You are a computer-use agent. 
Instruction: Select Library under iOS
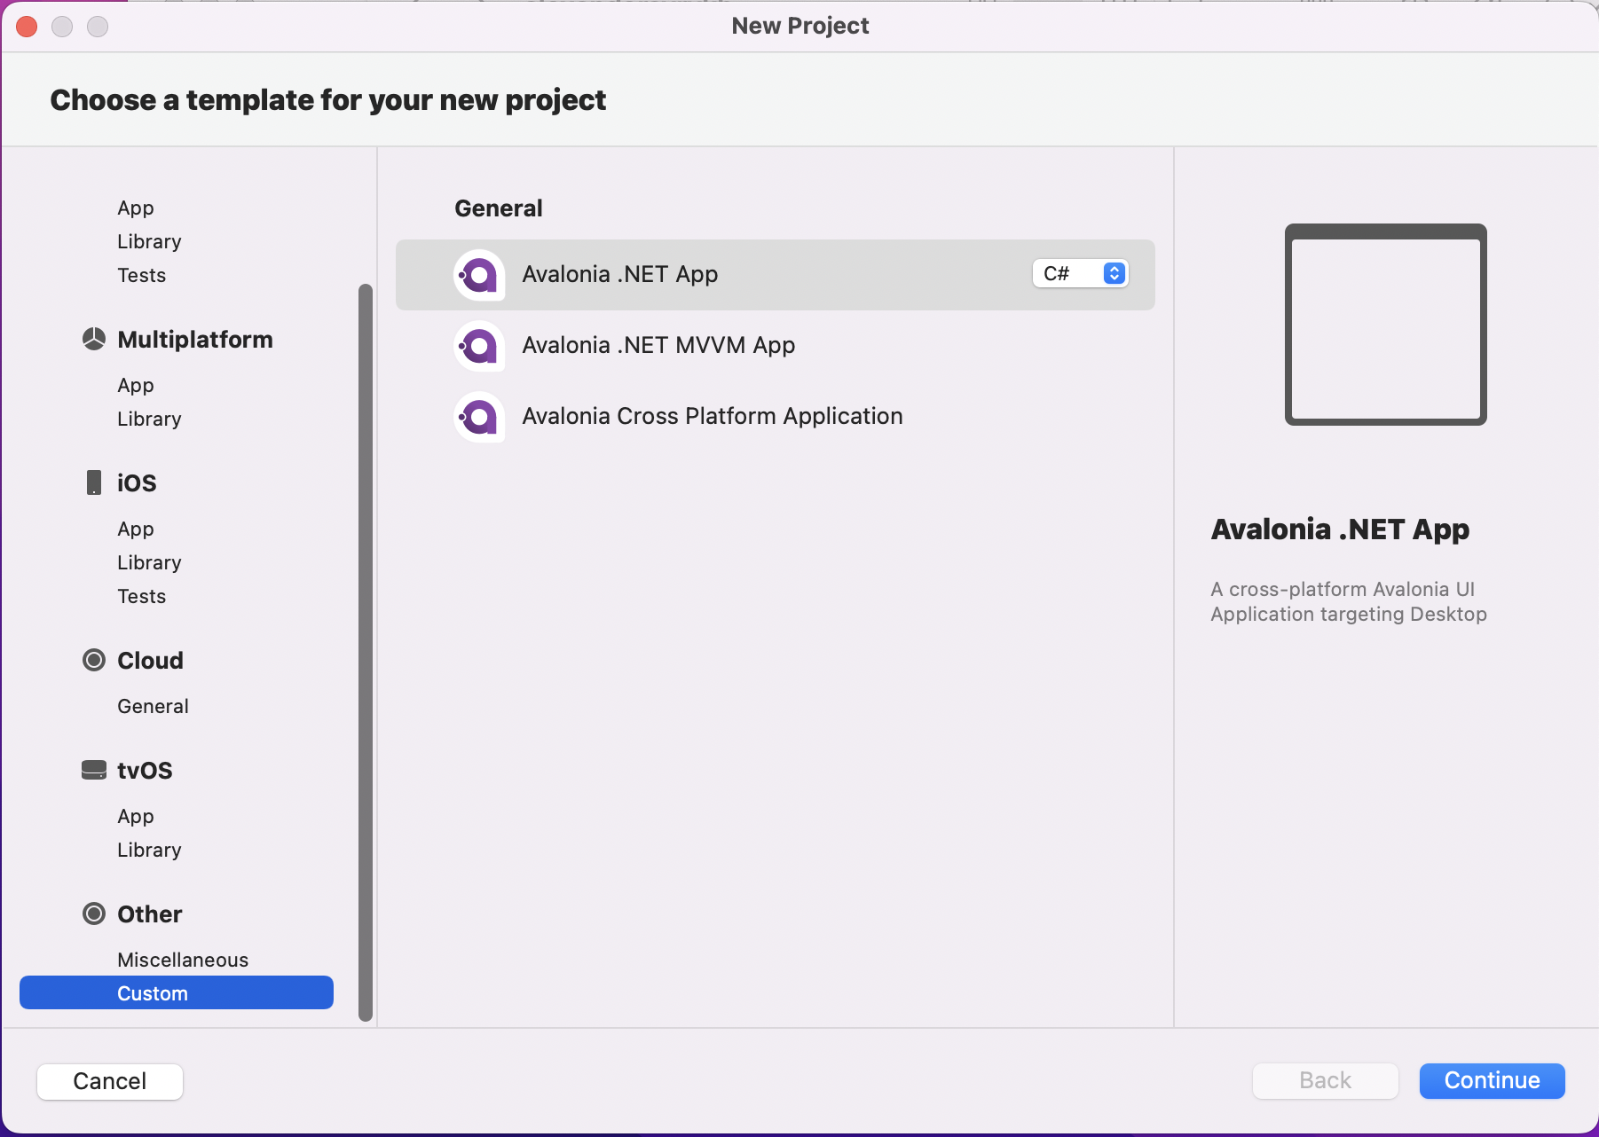point(149,562)
